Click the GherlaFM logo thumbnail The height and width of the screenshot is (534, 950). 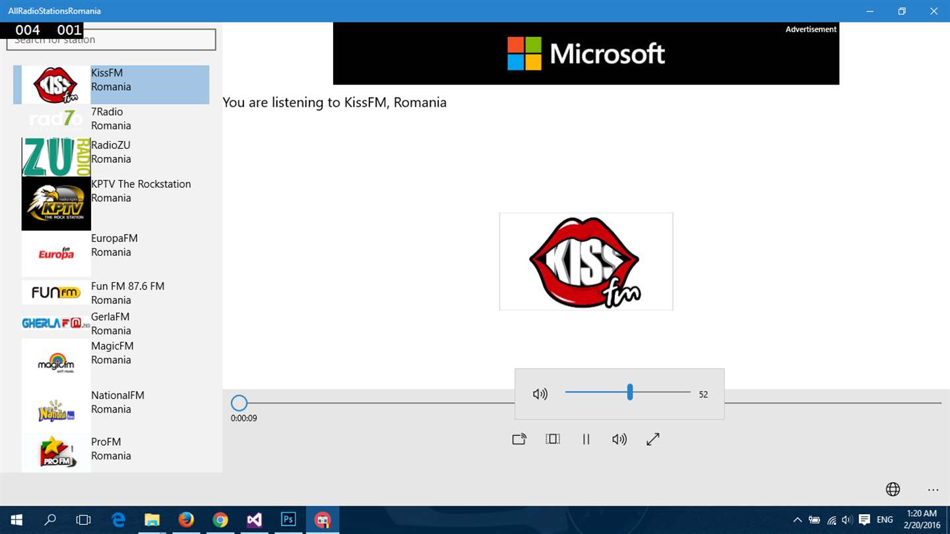(x=56, y=323)
